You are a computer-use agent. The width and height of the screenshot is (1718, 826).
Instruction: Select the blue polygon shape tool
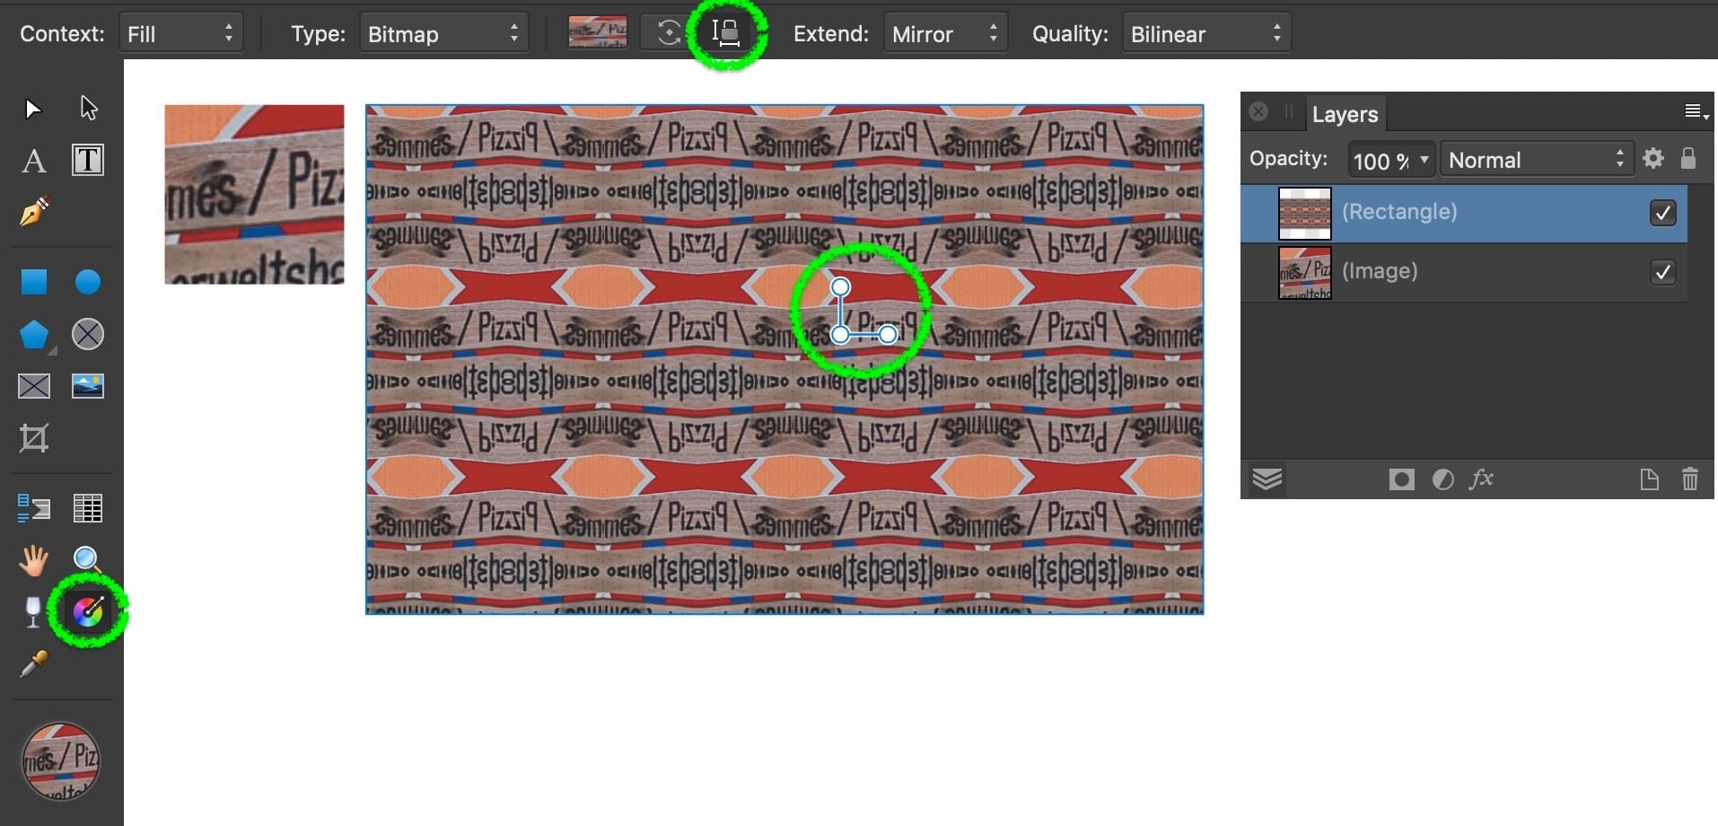(x=34, y=334)
